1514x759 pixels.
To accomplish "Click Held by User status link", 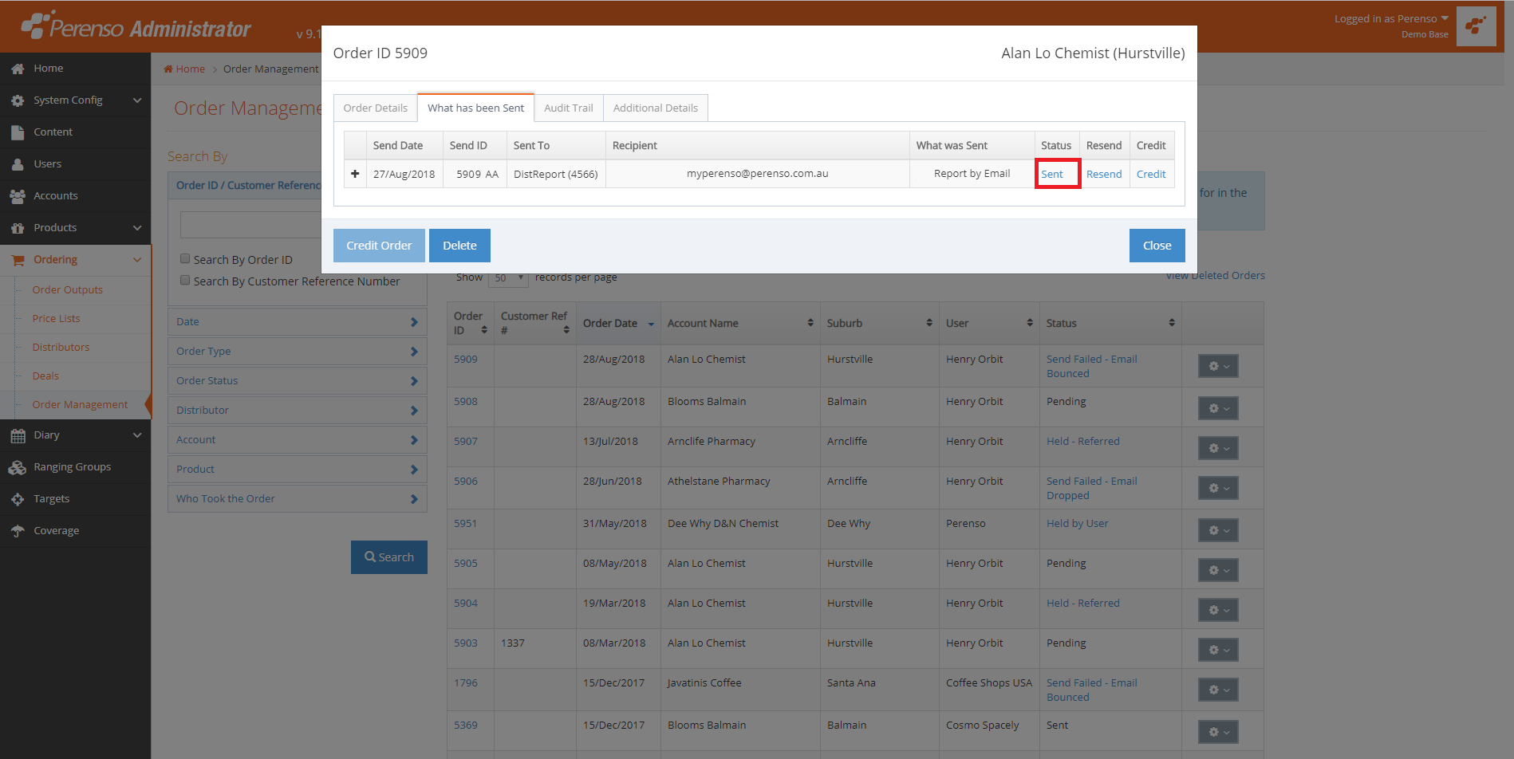I will (1078, 524).
